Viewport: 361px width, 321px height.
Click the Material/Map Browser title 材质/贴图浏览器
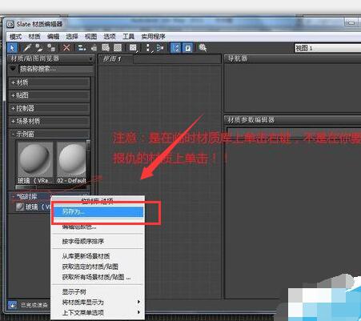click(x=35, y=58)
